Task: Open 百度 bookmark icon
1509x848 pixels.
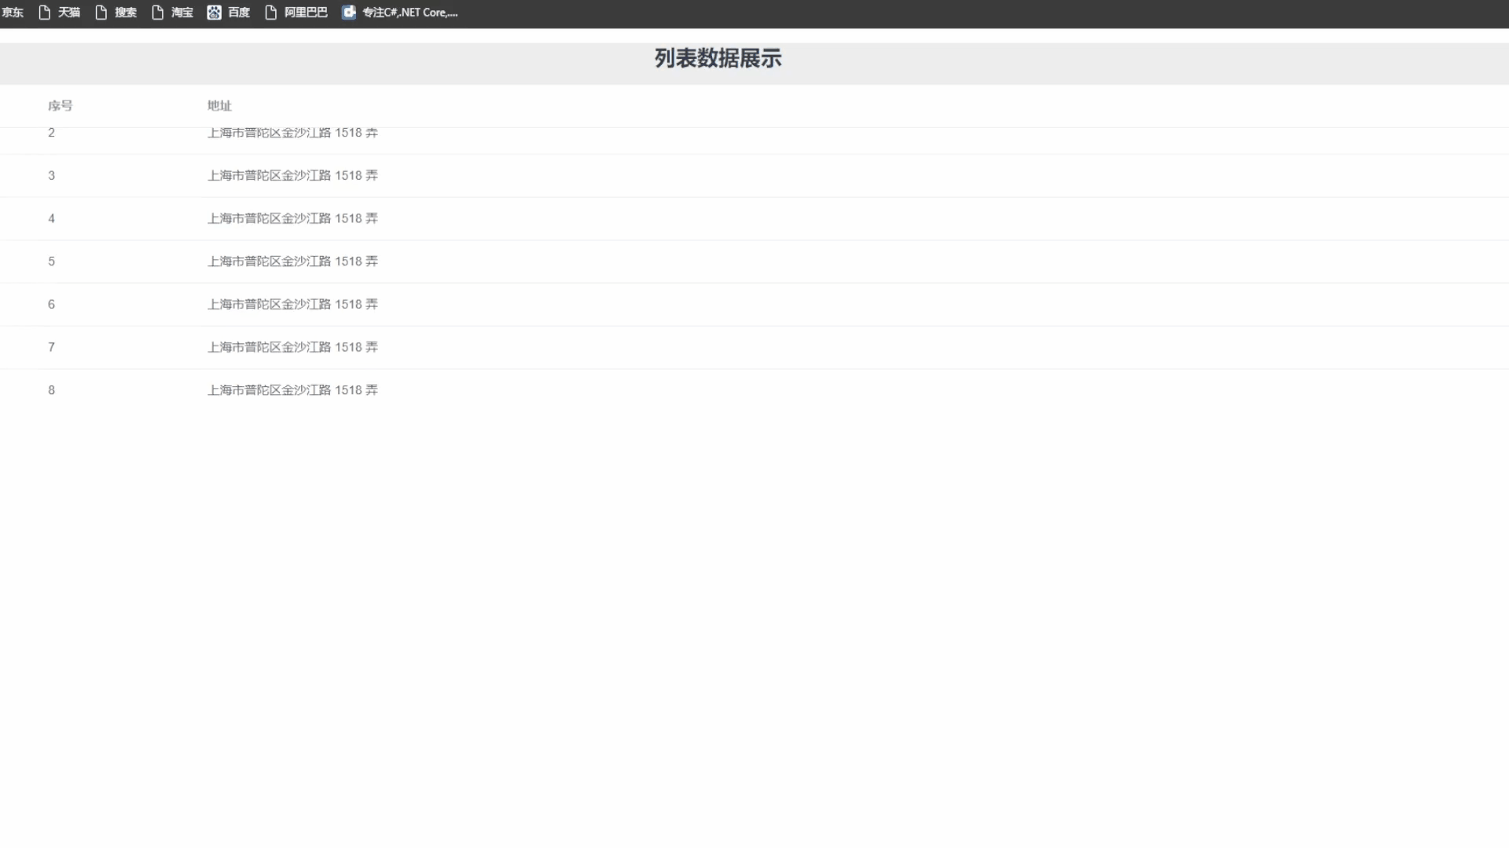Action: (214, 12)
